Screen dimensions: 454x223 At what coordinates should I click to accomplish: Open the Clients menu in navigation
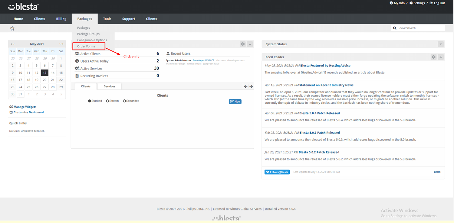pos(40,19)
